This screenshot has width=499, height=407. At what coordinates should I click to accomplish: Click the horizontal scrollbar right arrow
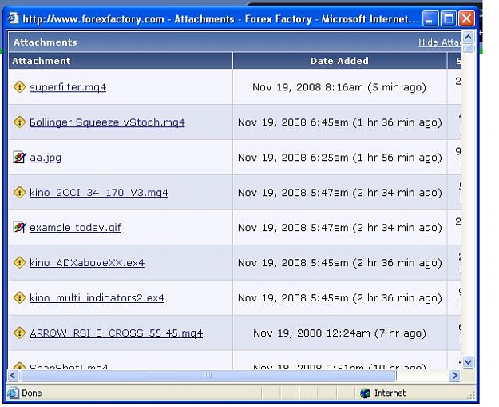[455, 376]
